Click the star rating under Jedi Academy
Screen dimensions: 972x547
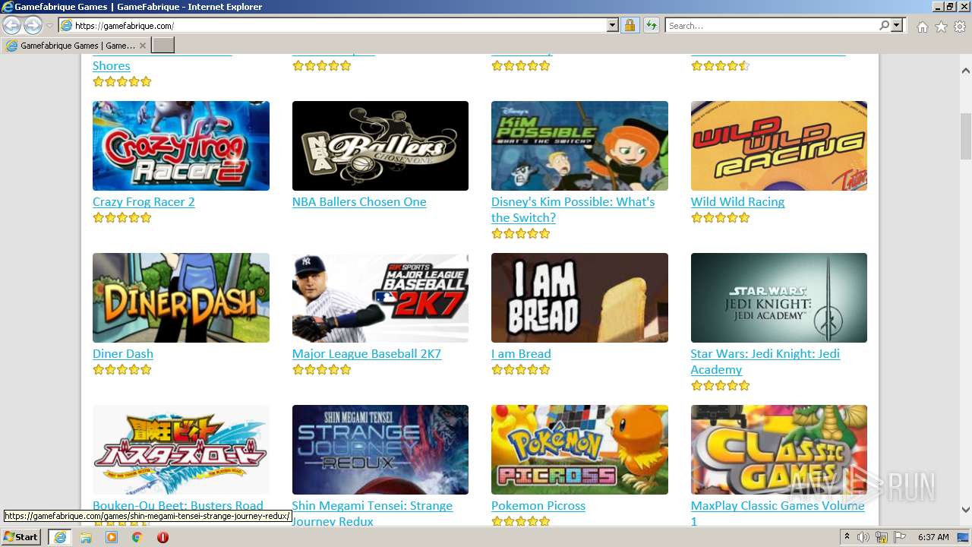[x=721, y=385]
